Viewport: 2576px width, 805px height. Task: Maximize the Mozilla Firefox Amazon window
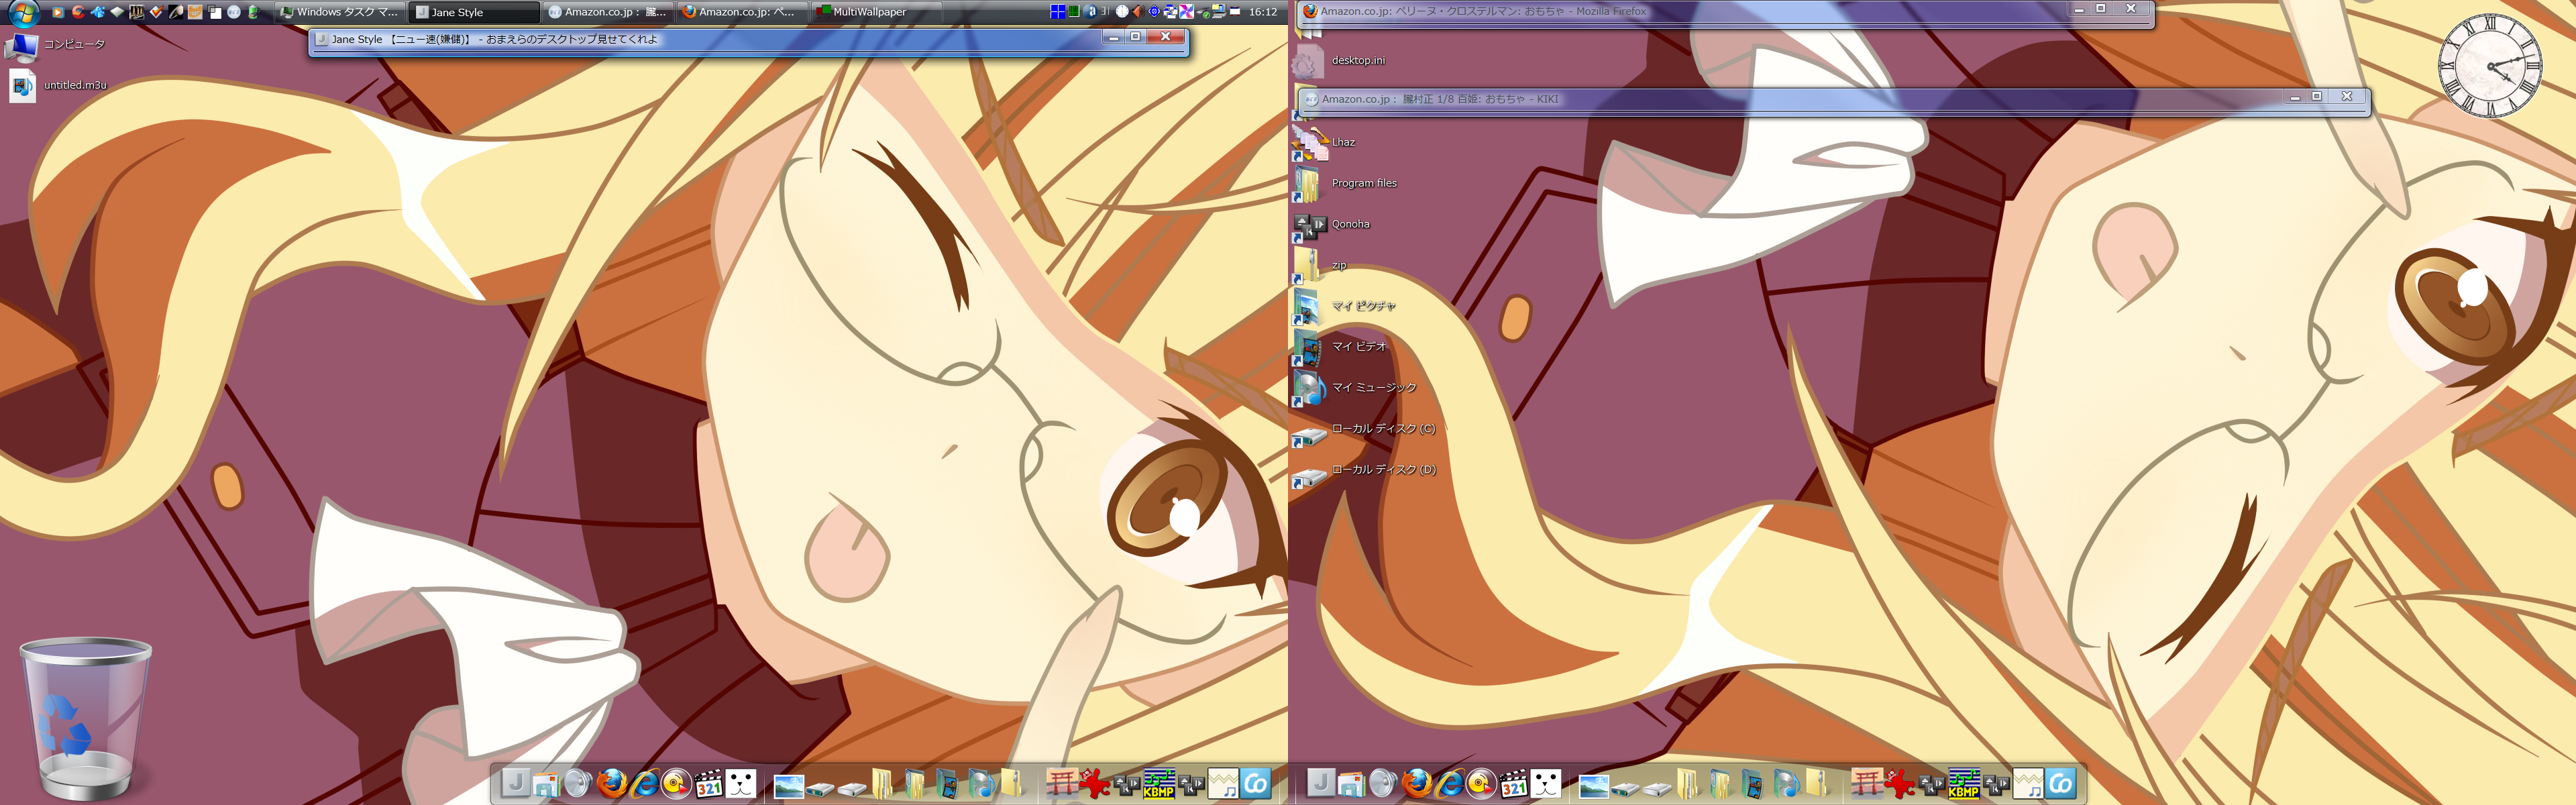tap(2101, 9)
